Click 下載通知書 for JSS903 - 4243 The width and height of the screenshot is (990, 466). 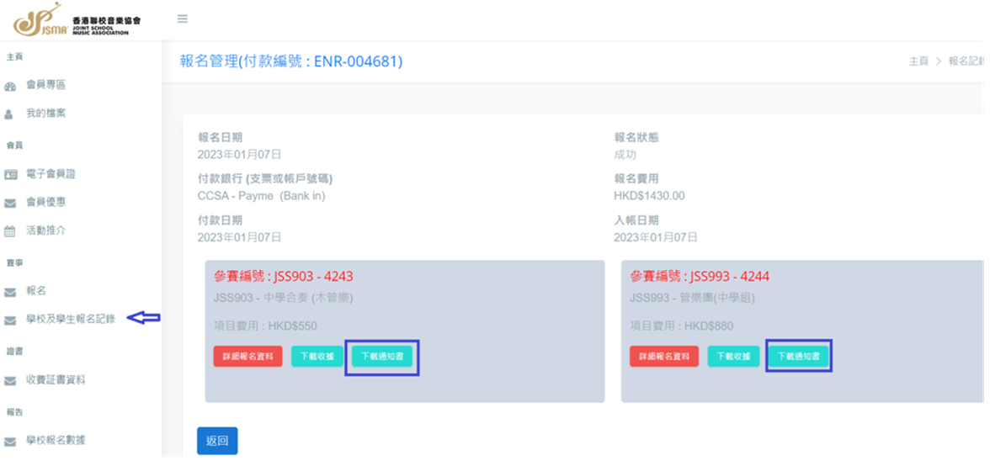tap(382, 357)
